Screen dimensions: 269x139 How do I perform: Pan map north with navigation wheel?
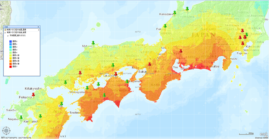tap(6, 127)
